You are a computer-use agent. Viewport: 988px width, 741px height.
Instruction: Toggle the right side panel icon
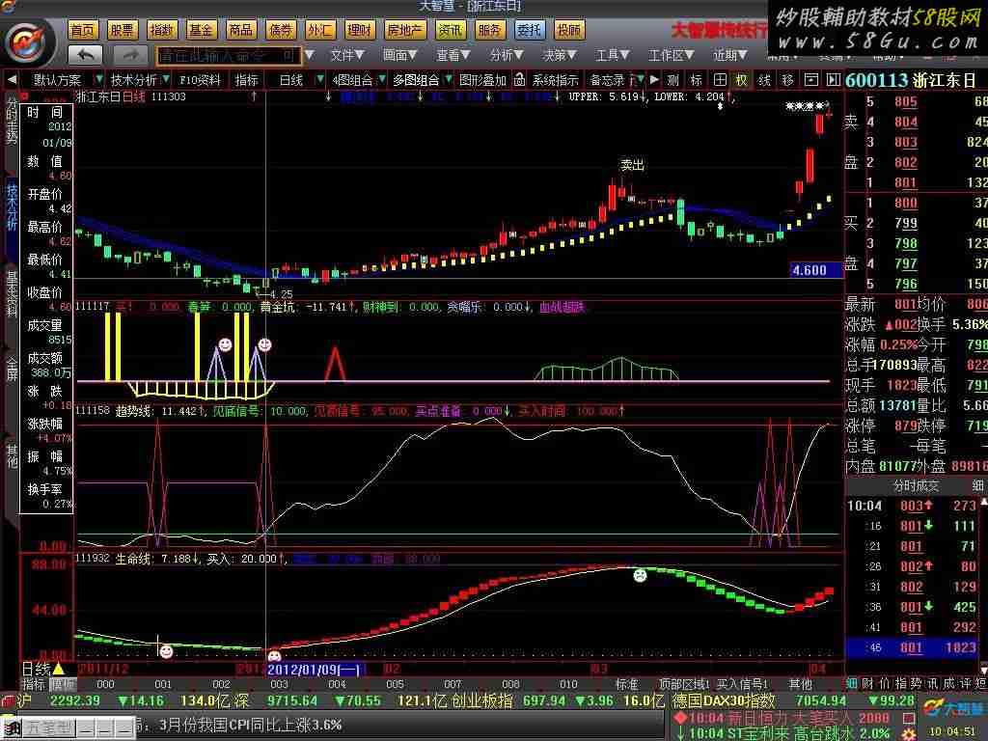click(x=834, y=80)
